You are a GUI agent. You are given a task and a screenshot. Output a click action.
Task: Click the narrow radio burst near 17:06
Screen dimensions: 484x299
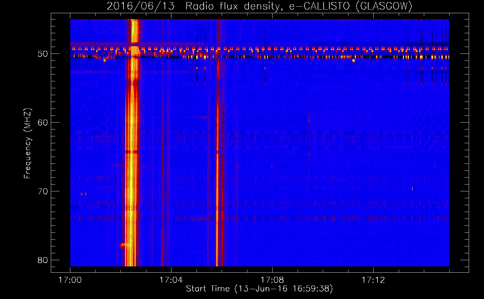218,143
